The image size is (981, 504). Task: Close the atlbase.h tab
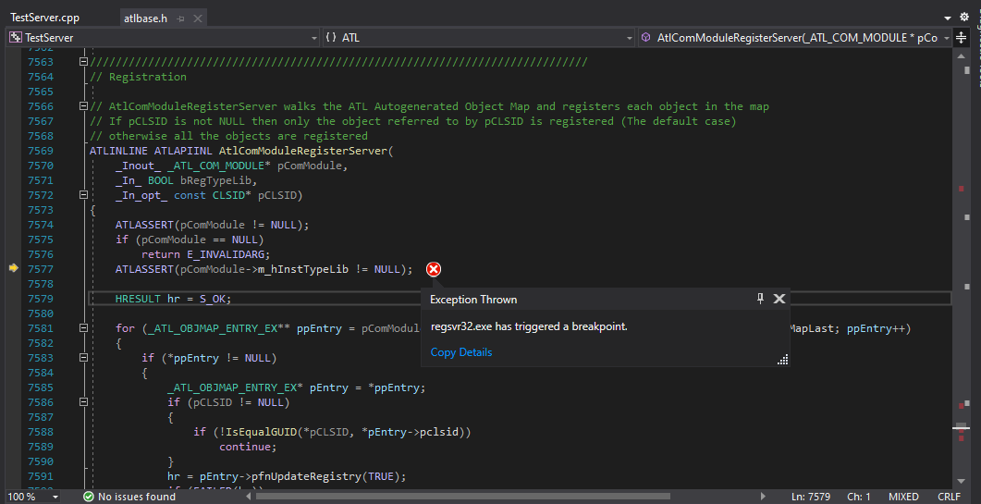coord(197,18)
